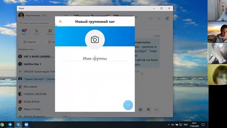Open the 'Привет,Эксперт!' chat in the list
The image size is (227, 128).
click(x=37, y=79)
